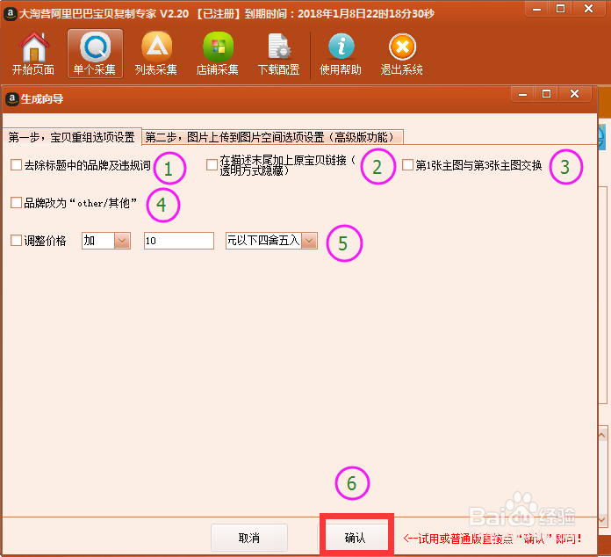Switch to 第一步，宝贝重组选项设置 tab

pos(72,137)
